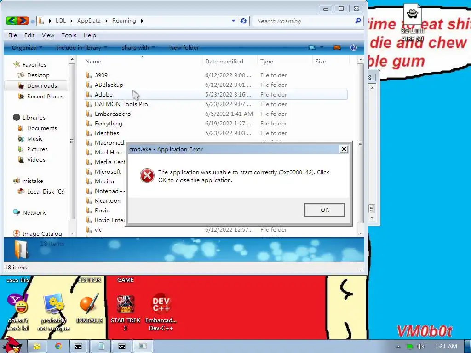Open the address bar history dropdown
This screenshot has width=471, height=353.
click(233, 21)
